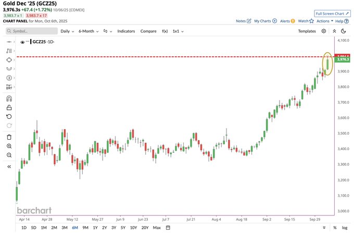
Task: Open the Daily frequency dropdown
Action: (67, 31)
